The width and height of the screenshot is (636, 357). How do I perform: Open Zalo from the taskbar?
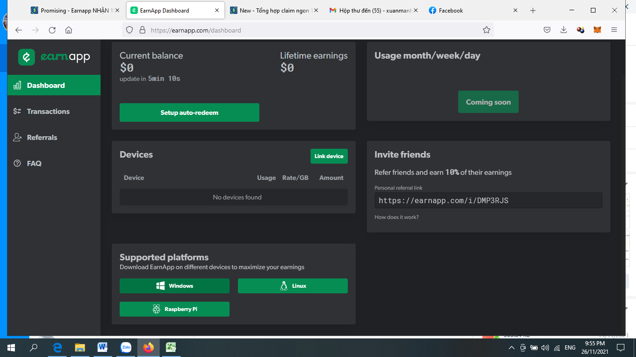126,348
